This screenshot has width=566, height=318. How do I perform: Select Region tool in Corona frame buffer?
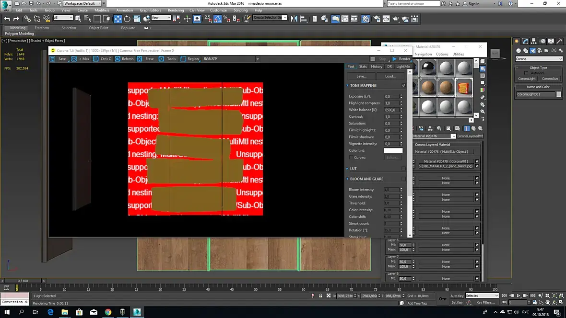tap(189, 59)
